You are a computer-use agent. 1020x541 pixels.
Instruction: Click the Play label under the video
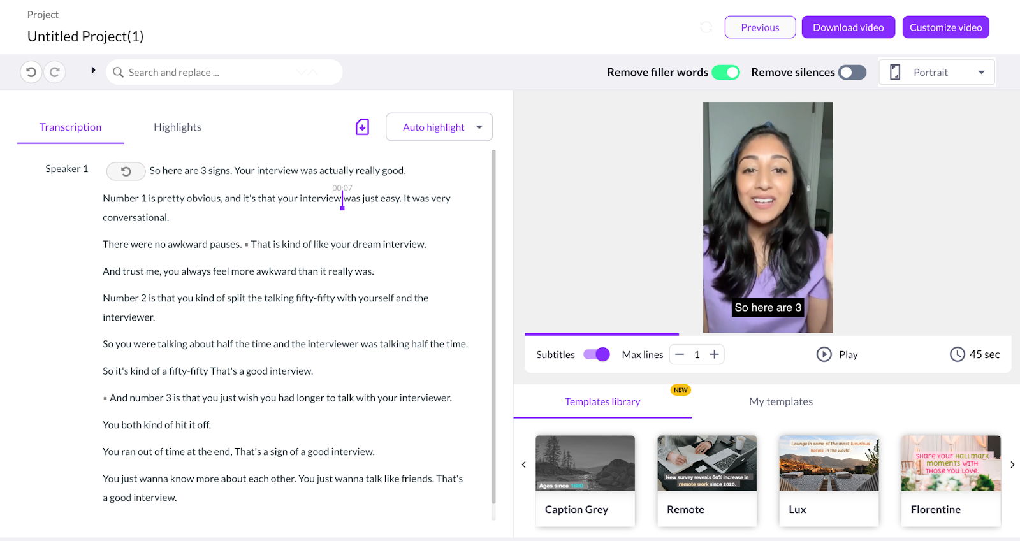tap(849, 354)
